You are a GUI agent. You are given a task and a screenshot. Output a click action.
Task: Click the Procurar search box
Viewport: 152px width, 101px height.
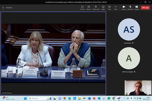40,98
